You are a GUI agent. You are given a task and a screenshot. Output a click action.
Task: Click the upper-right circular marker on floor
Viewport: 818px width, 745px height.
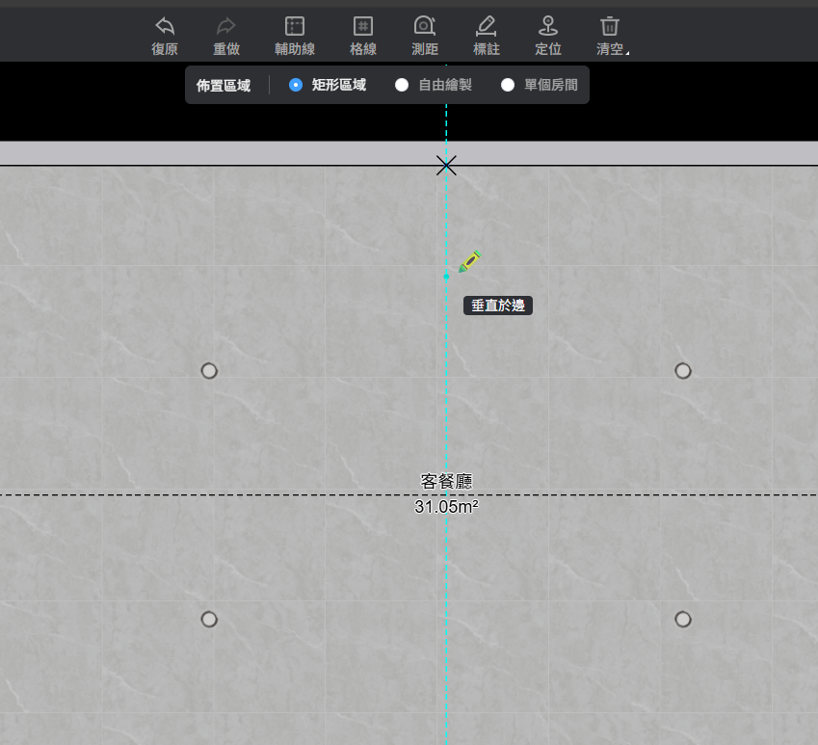pyautogui.click(x=683, y=371)
